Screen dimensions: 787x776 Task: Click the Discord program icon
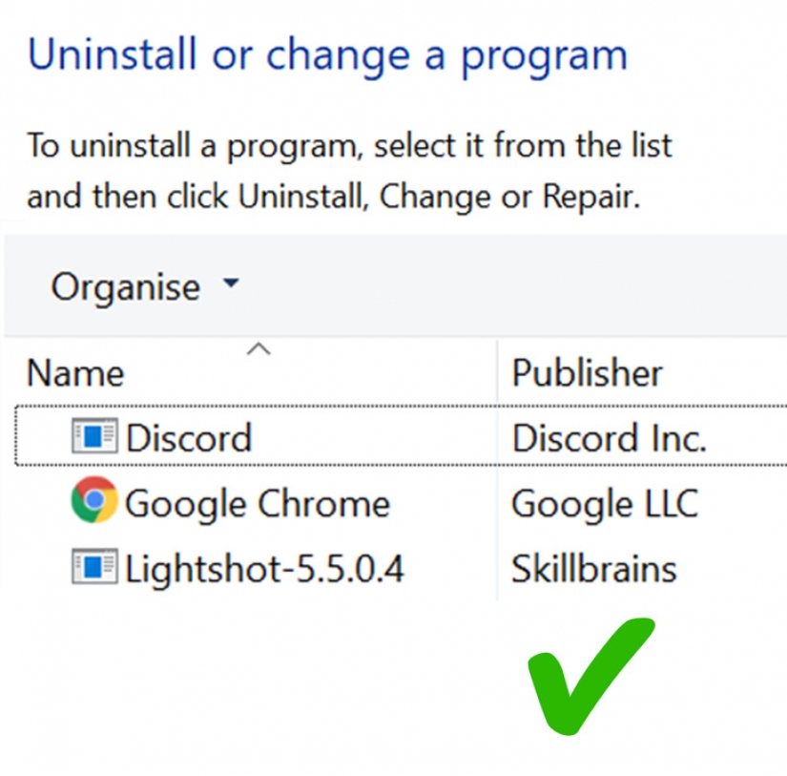tap(94, 436)
